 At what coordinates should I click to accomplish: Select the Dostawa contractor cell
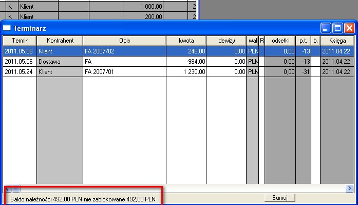[60, 62]
